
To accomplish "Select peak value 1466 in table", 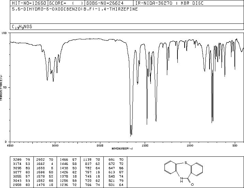I will point(64,160).
